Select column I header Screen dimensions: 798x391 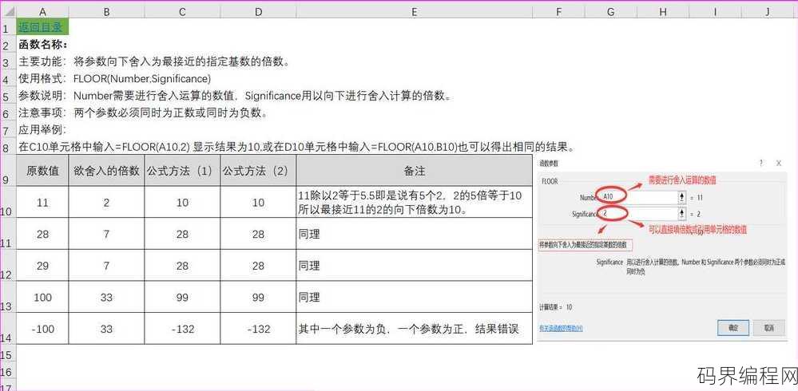pyautogui.click(x=716, y=12)
